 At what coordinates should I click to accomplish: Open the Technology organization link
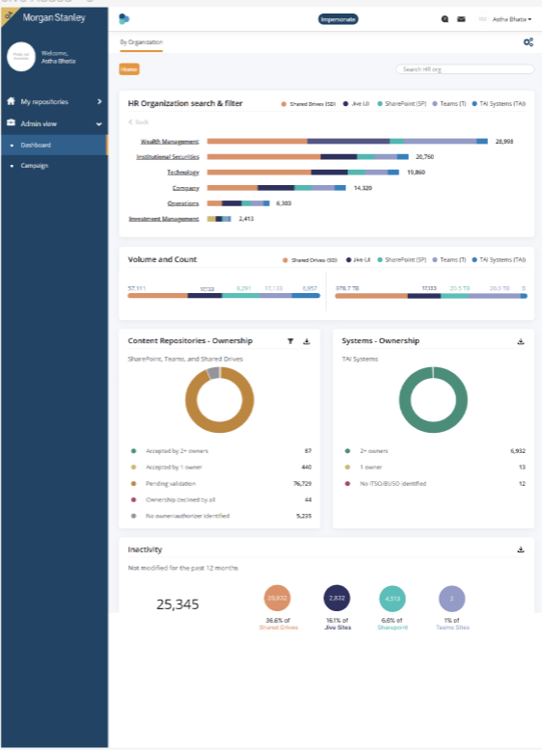pyautogui.click(x=182, y=173)
